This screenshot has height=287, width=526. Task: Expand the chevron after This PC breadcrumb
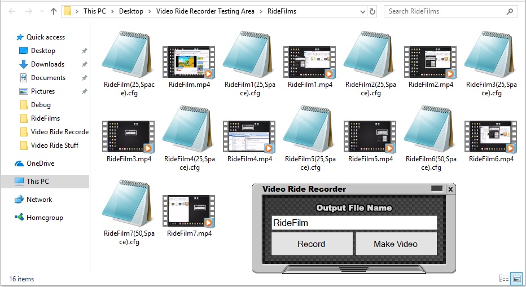(112, 11)
